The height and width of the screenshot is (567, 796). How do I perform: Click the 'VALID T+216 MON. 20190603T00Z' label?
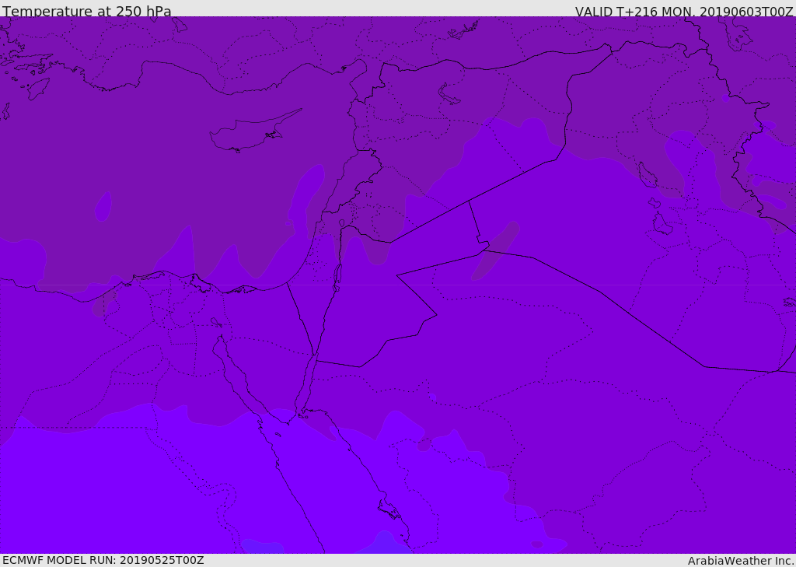pos(684,12)
